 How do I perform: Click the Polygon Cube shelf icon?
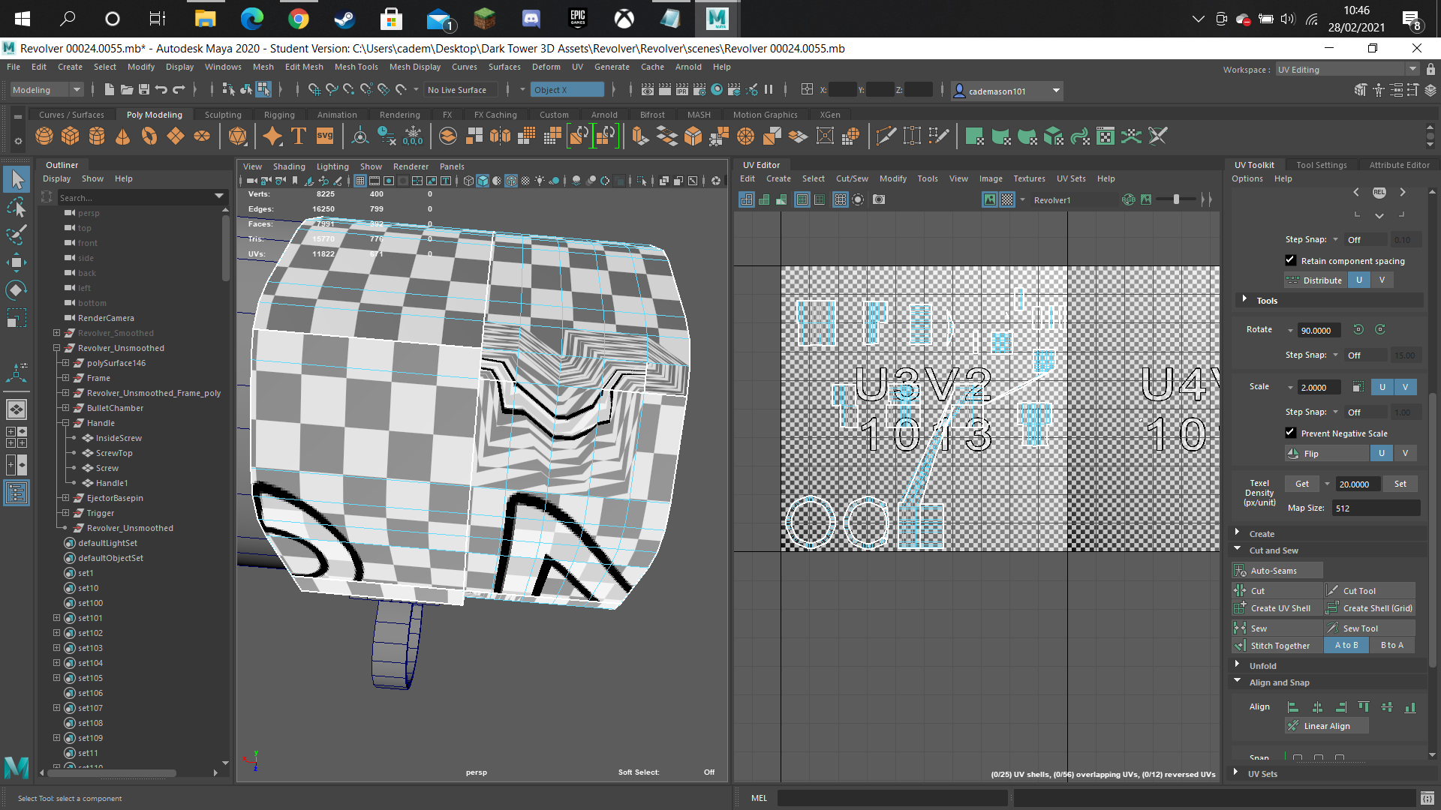click(70, 136)
